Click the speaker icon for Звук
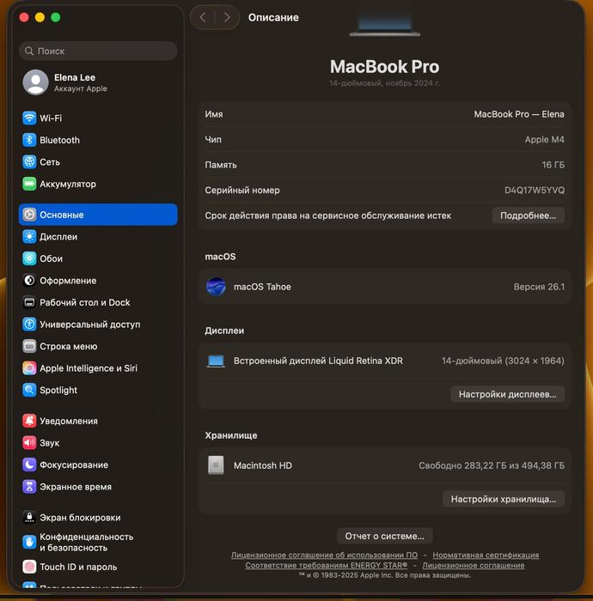 [29, 443]
